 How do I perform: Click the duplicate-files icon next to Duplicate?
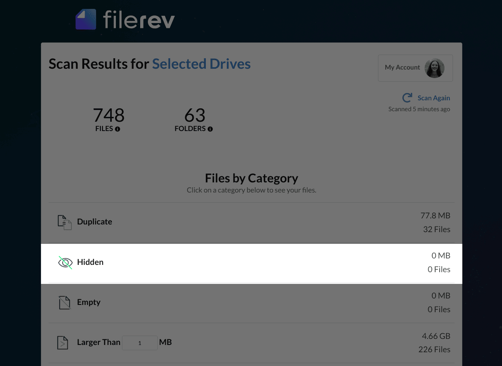pyautogui.click(x=64, y=222)
